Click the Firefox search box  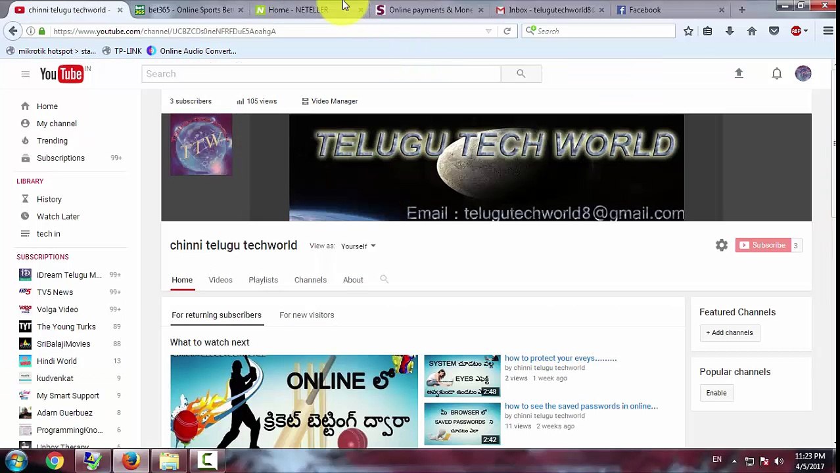tap(599, 31)
